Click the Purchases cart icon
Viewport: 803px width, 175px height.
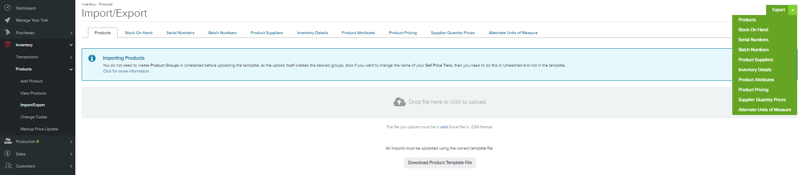[7, 32]
